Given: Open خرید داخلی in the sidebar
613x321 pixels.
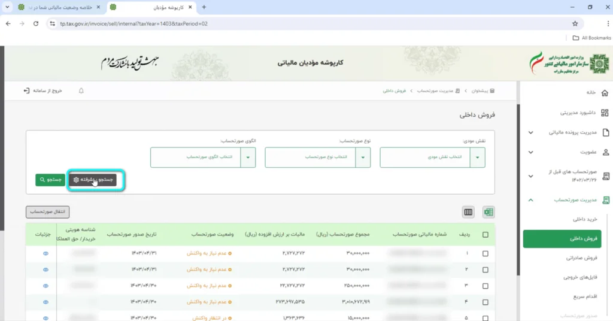Looking at the screenshot, I should pos(584,220).
